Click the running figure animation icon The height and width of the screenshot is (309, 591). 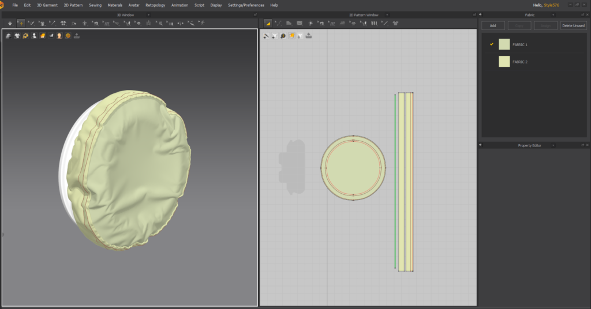tap(203, 23)
